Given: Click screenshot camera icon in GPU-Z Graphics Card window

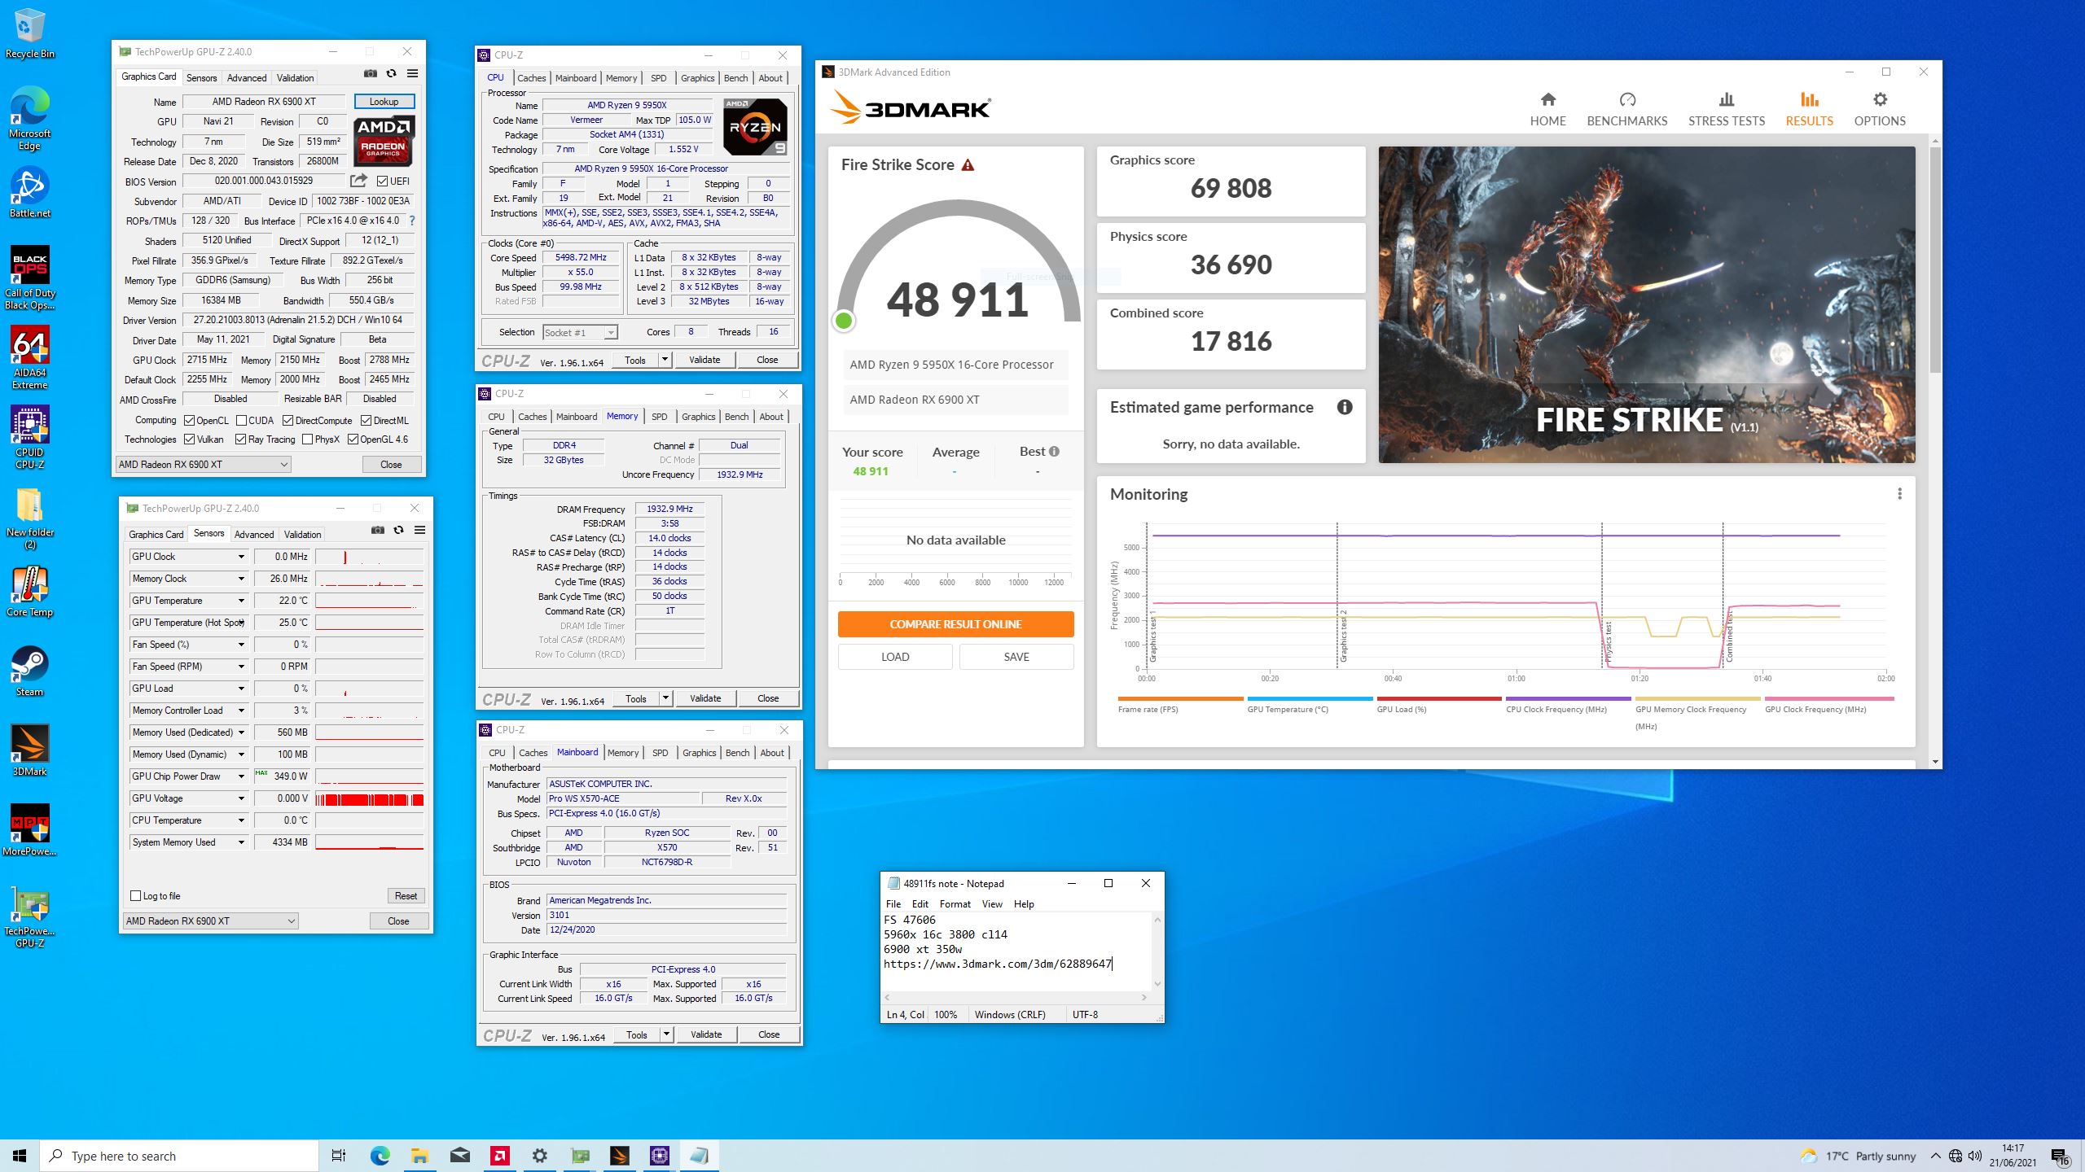Looking at the screenshot, I should pyautogui.click(x=371, y=73).
